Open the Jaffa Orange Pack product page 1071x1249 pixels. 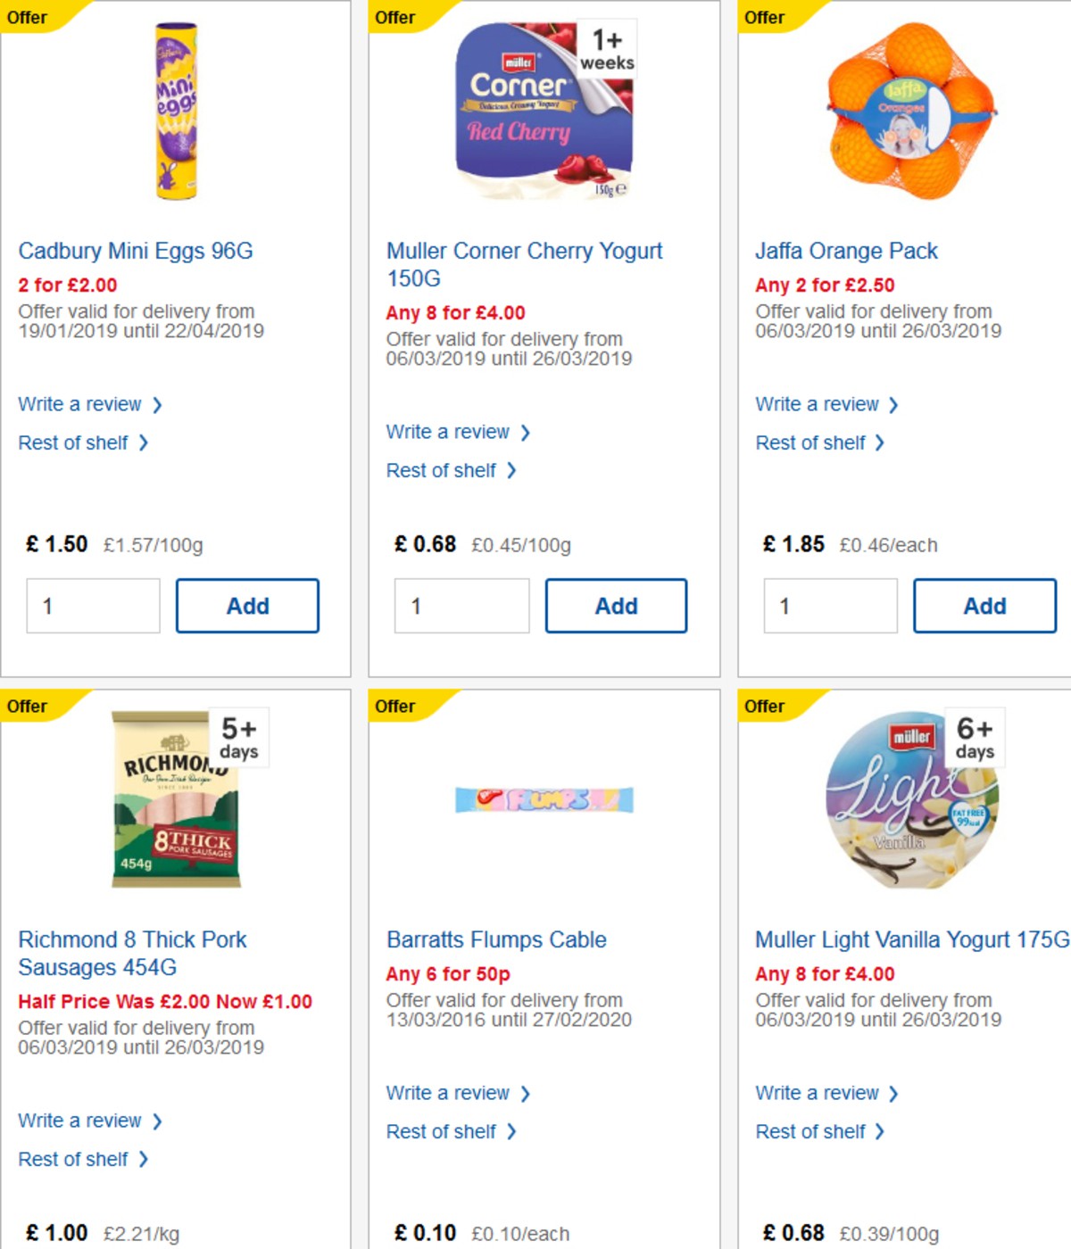pyautogui.click(x=845, y=251)
